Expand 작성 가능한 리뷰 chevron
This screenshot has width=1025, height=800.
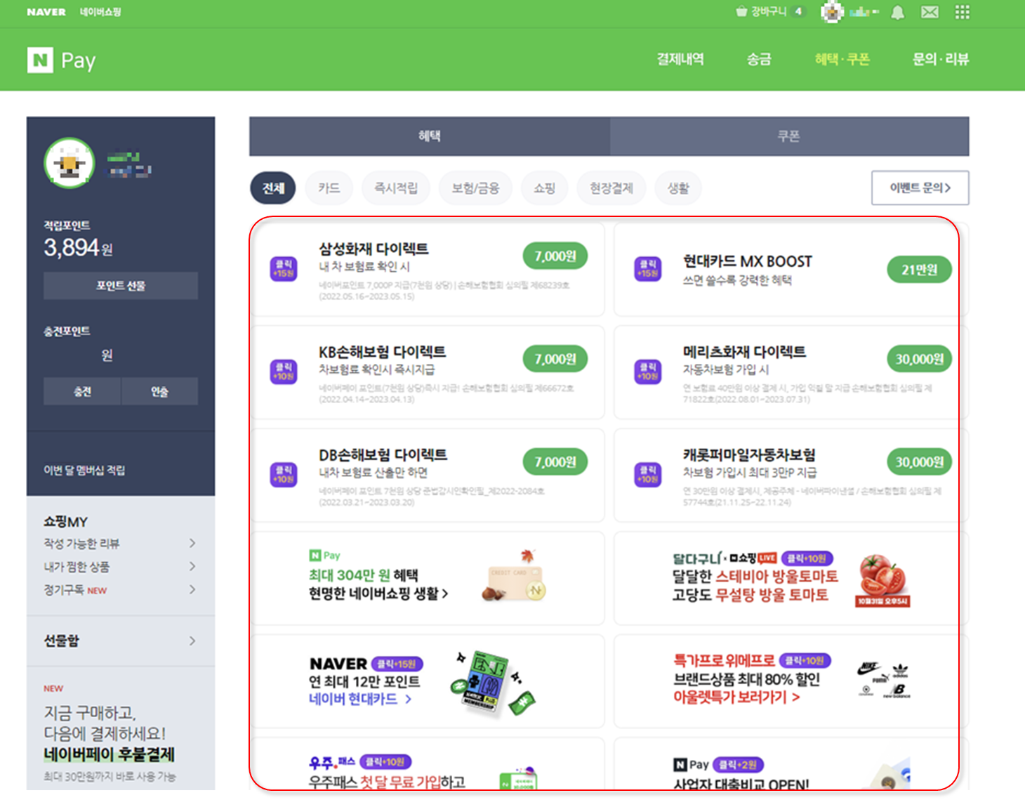point(192,544)
